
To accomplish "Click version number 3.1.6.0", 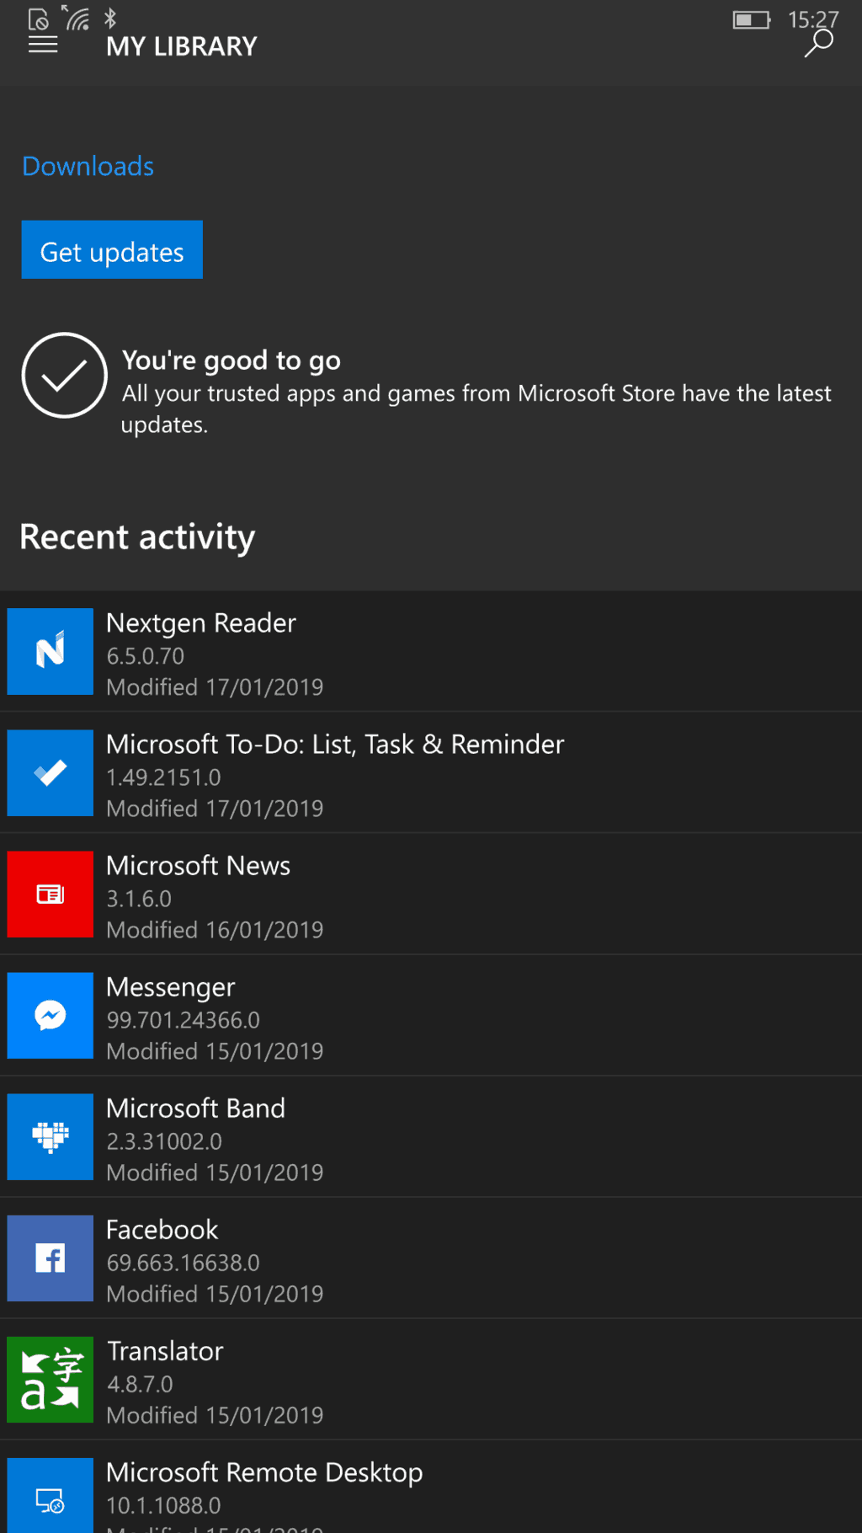I will coord(139,899).
